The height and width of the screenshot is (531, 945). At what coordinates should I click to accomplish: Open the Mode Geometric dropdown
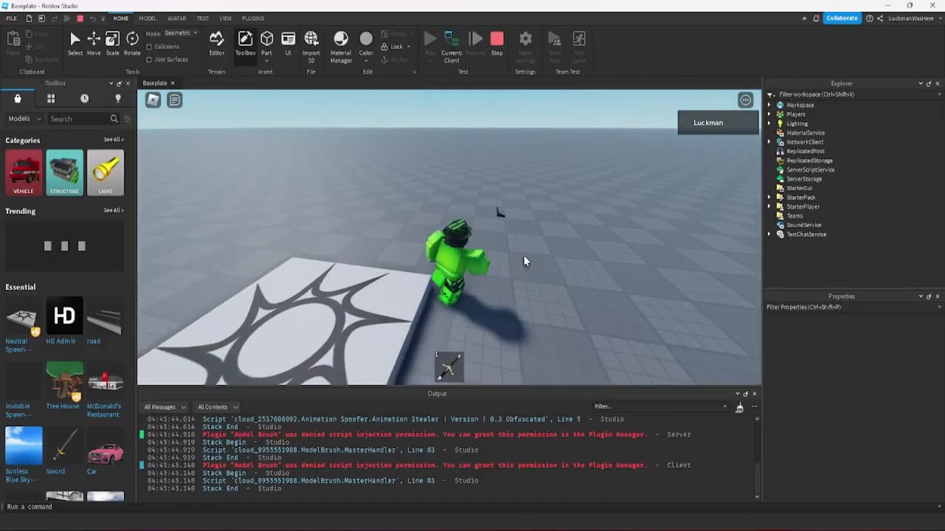[x=181, y=33]
